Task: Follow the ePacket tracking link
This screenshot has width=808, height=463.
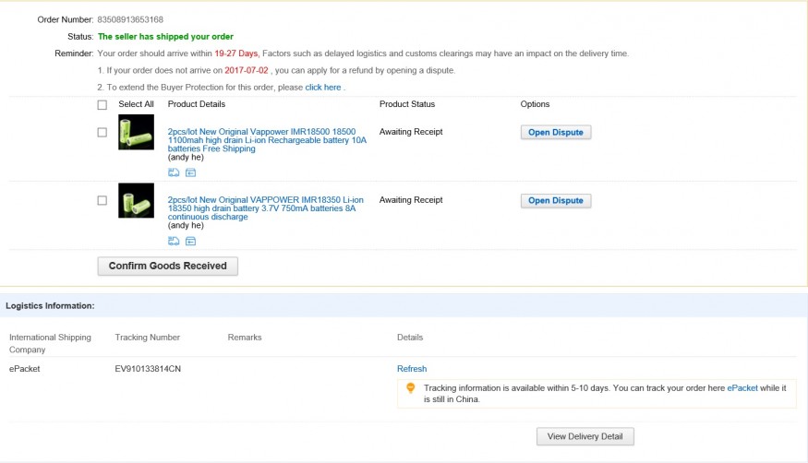Action: [742, 388]
